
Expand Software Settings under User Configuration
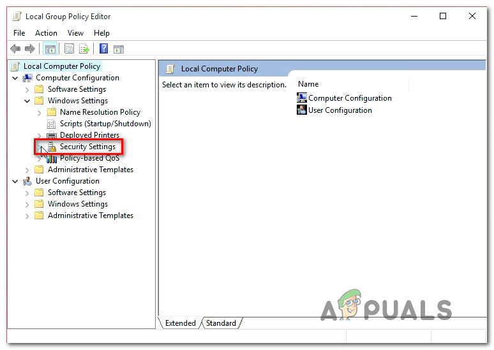click(27, 193)
